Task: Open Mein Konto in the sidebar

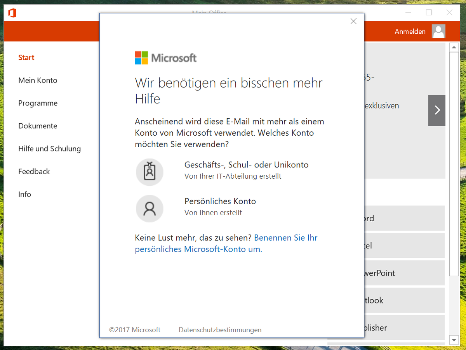Action: click(x=38, y=80)
